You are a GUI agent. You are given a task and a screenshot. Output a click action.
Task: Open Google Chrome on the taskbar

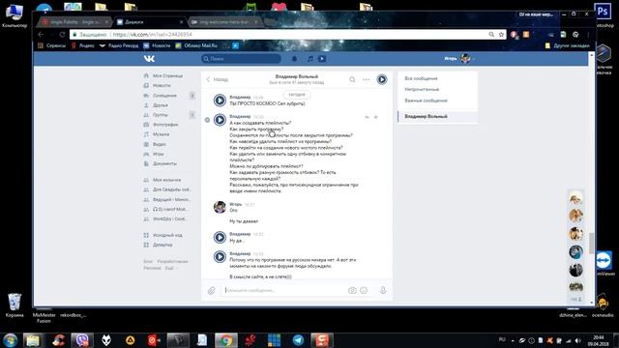(226, 340)
